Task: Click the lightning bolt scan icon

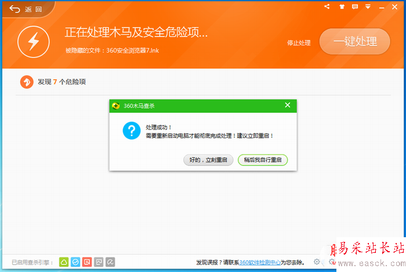Action: (34, 42)
